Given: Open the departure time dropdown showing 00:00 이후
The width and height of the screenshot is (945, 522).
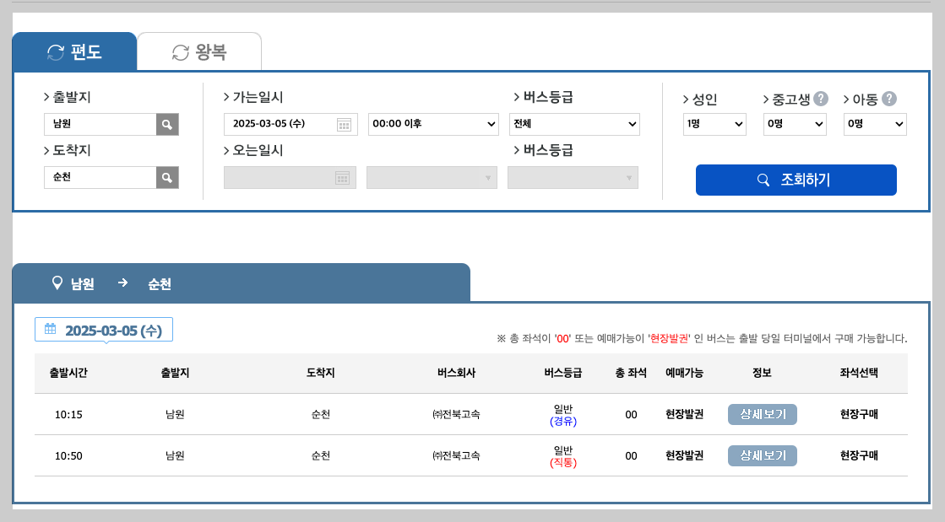Looking at the screenshot, I should 432,123.
